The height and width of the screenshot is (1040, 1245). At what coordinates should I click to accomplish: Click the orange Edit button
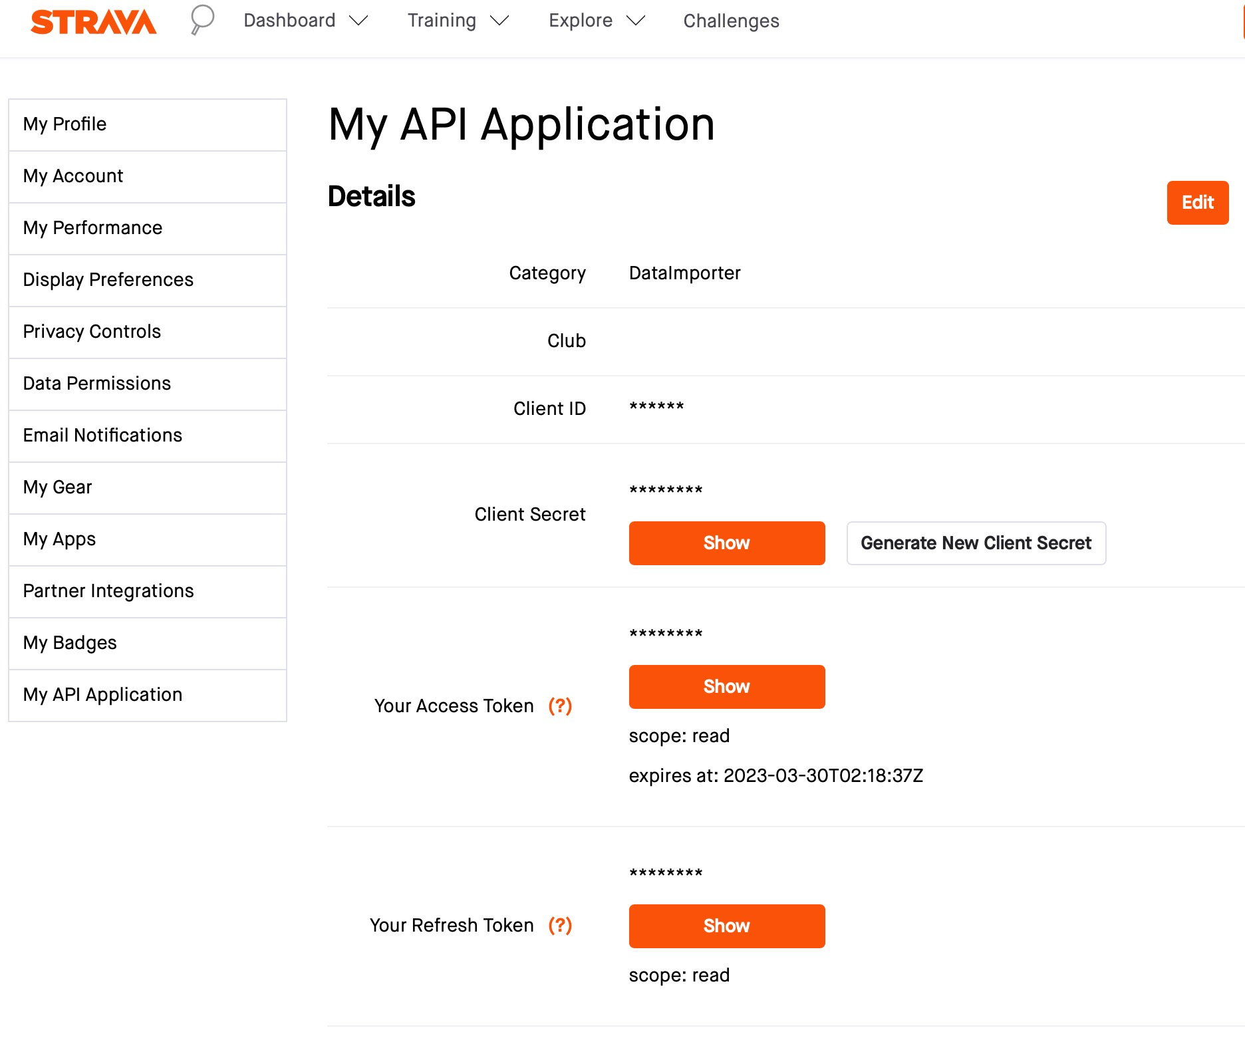[x=1198, y=203]
